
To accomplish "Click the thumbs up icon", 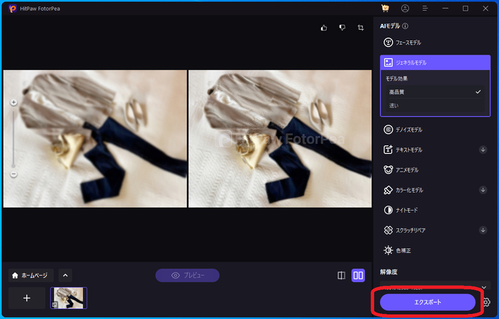I will pos(324,28).
